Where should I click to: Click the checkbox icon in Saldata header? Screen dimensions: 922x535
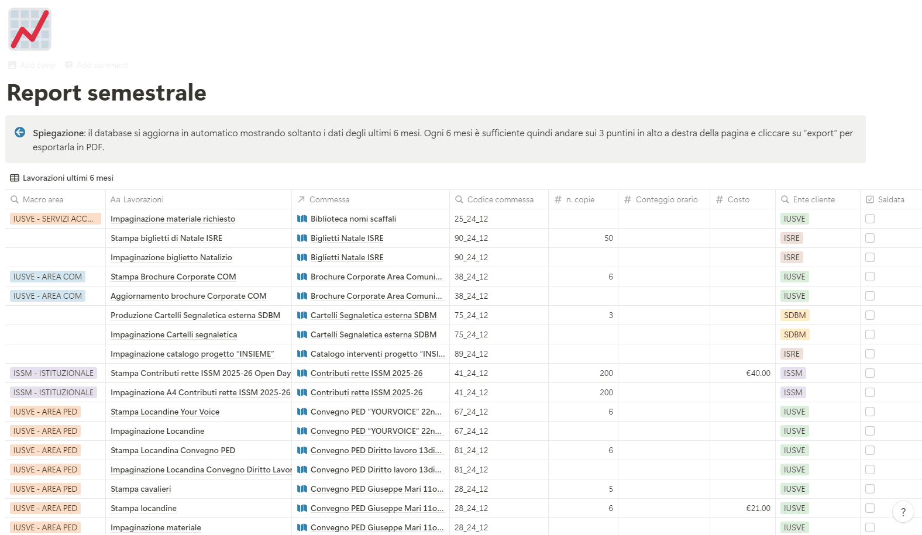(870, 199)
